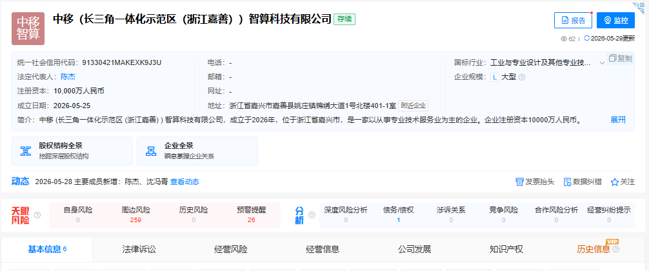
Task: Expand the 国标行业 dropdown chevron
Action: pyautogui.click(x=602, y=63)
